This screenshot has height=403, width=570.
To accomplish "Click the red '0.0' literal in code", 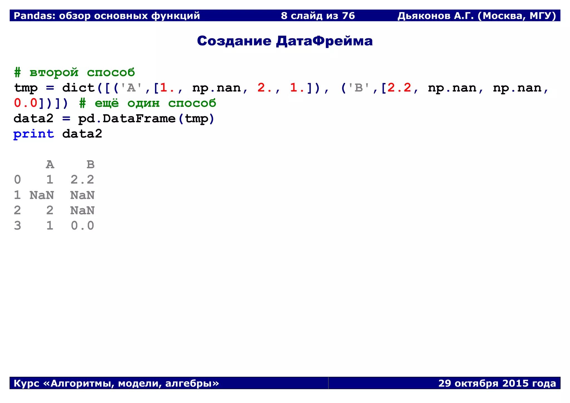I will tap(25, 103).
